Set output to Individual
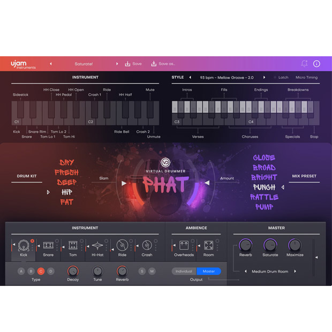332x332 pixels. 184,271
